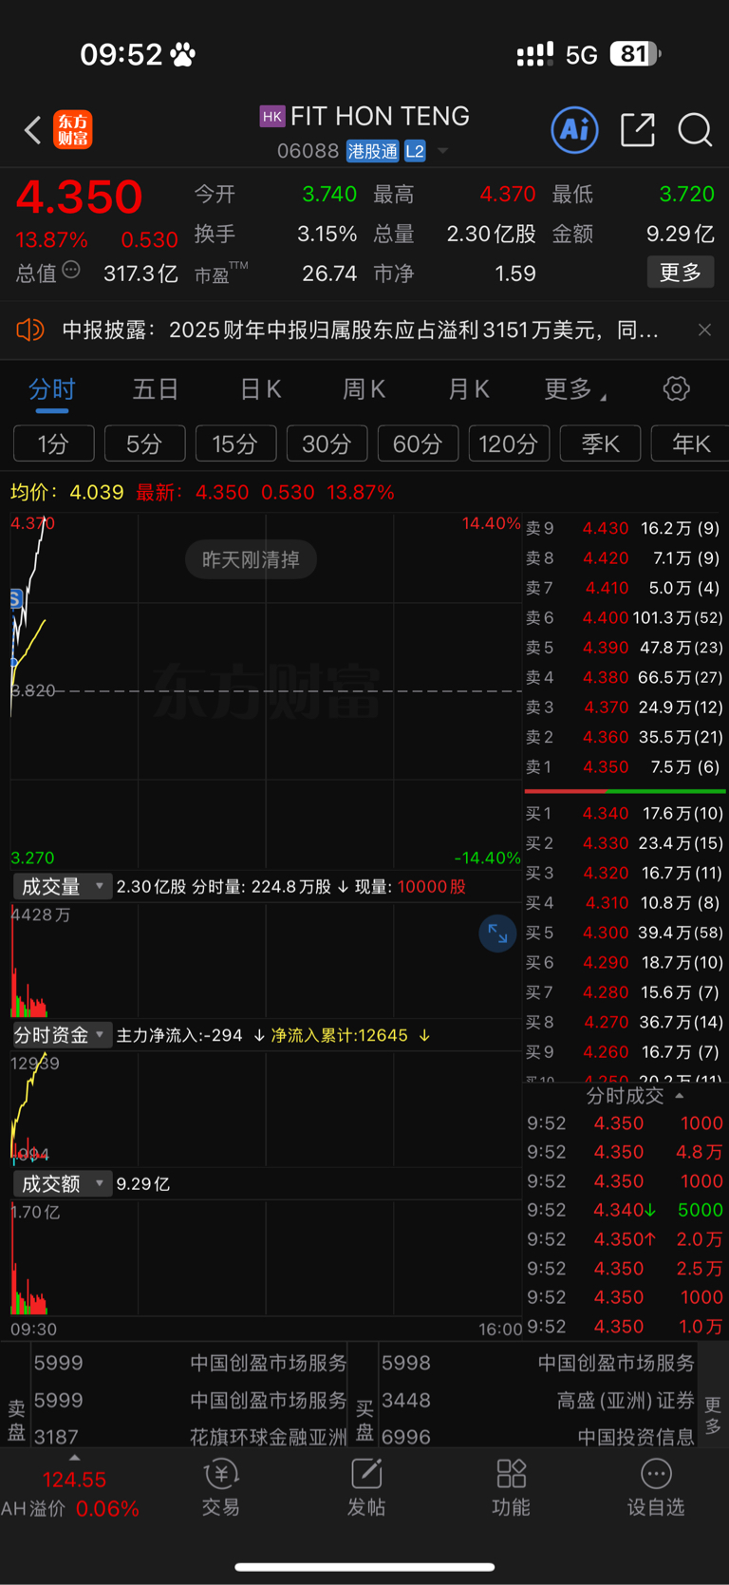Open the 中报披露 news headline
Image resolution: width=729 pixels, height=1585 pixels.
coord(360,330)
